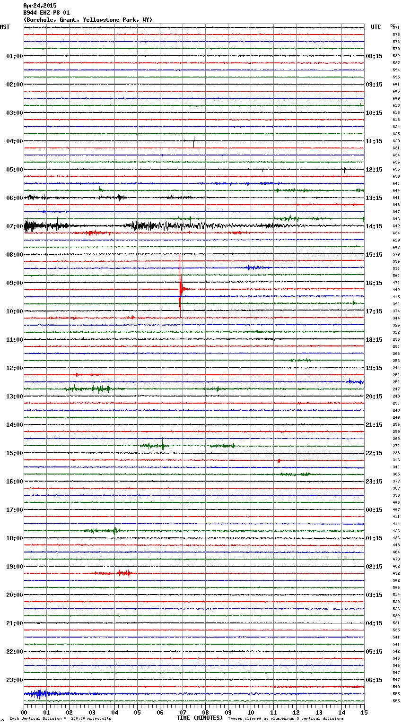Select the 16:15 UTC time label
402x725 pixels.
click(x=374, y=283)
